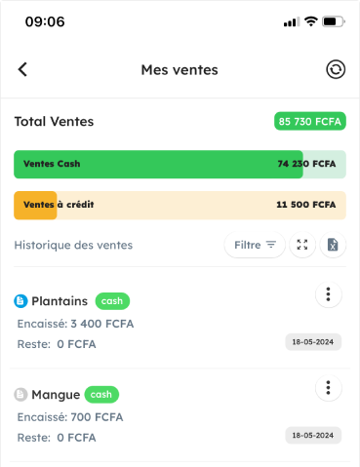Tap the cash tag on Plantains
The height and width of the screenshot is (467, 360).
(112, 301)
